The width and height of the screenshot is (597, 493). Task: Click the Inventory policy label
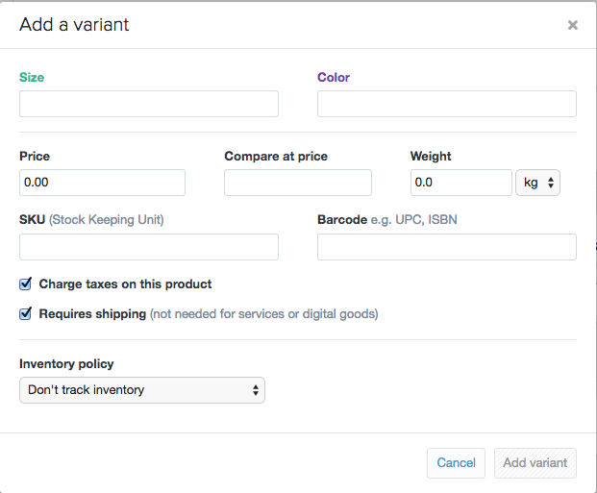coord(66,364)
